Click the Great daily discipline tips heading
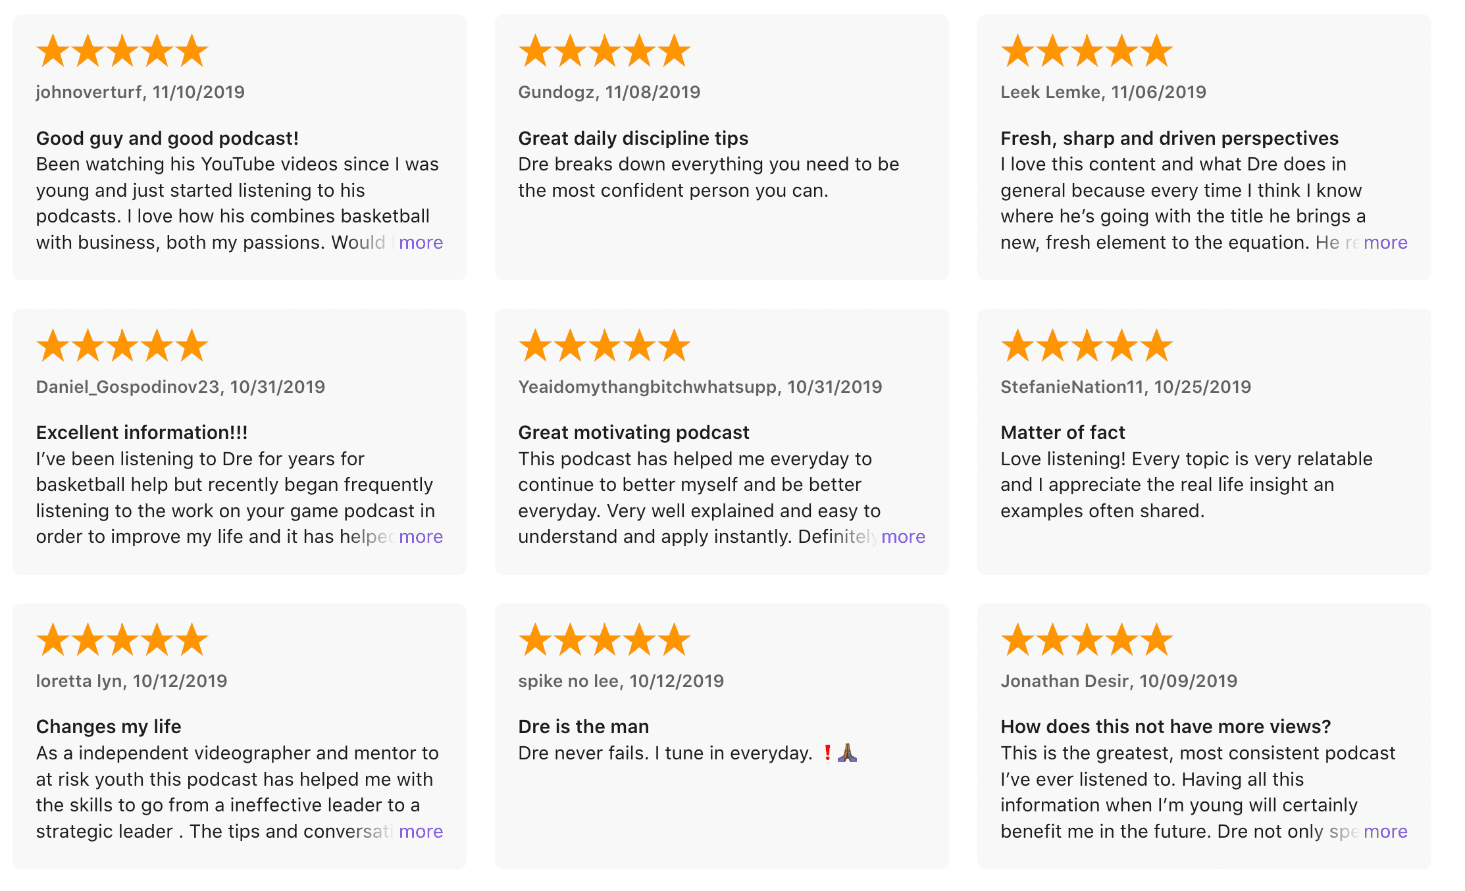The height and width of the screenshot is (891, 1465). pos(633,138)
